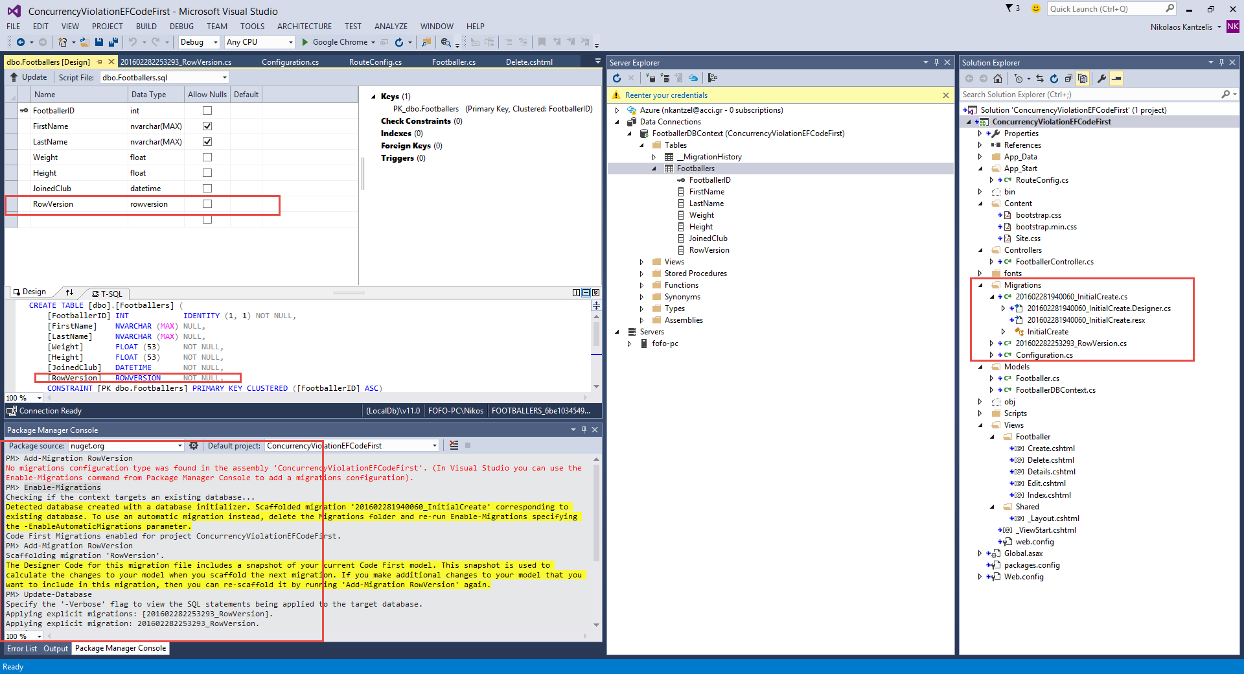Uncheck Allow Nulls for LastName
Viewport: 1244px width, 674px height.
[207, 142]
